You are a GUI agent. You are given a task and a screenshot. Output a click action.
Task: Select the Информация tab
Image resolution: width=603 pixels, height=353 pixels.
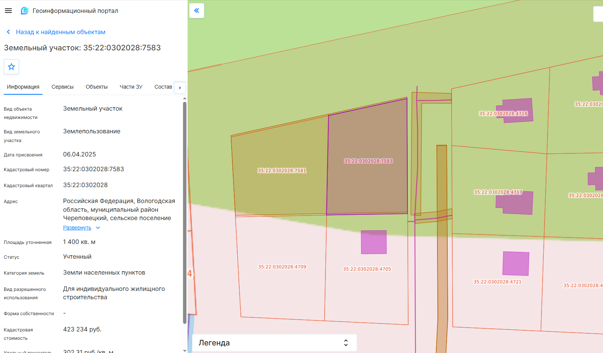[23, 87]
